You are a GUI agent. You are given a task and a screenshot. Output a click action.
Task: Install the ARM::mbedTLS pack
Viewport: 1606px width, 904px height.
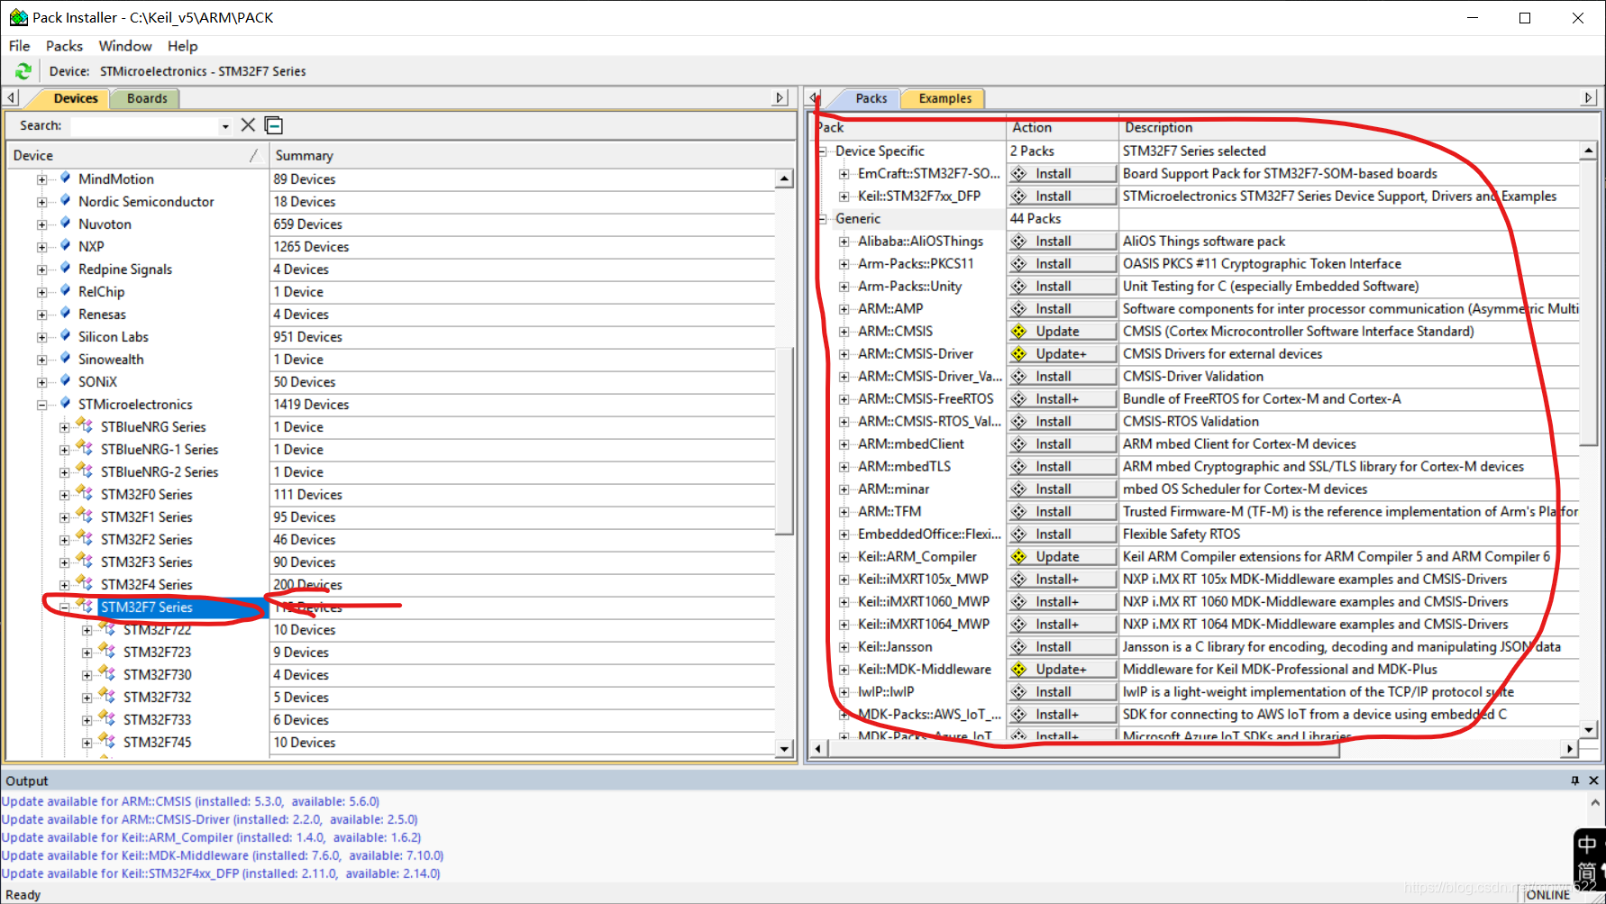point(1062,466)
